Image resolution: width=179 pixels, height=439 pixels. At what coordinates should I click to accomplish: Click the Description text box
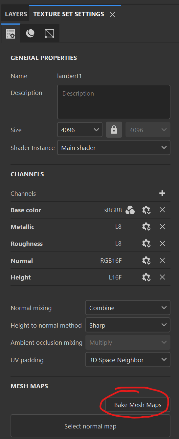coord(114,102)
